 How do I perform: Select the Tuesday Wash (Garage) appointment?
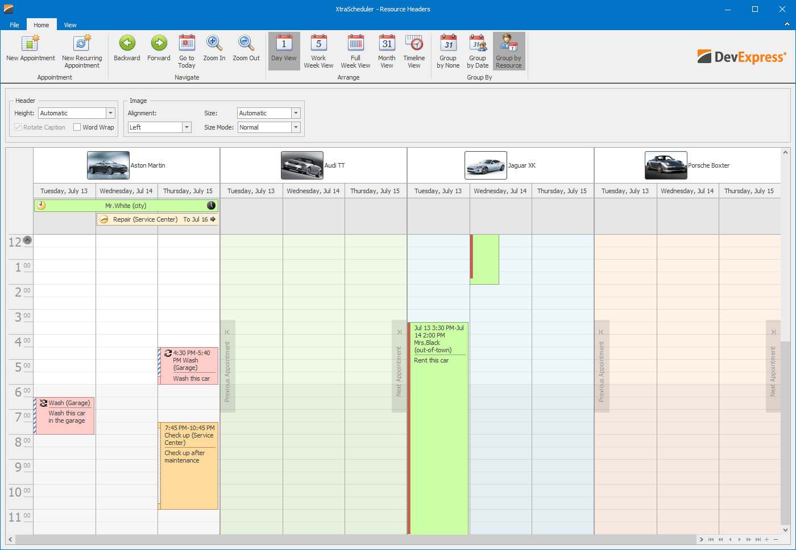point(64,416)
